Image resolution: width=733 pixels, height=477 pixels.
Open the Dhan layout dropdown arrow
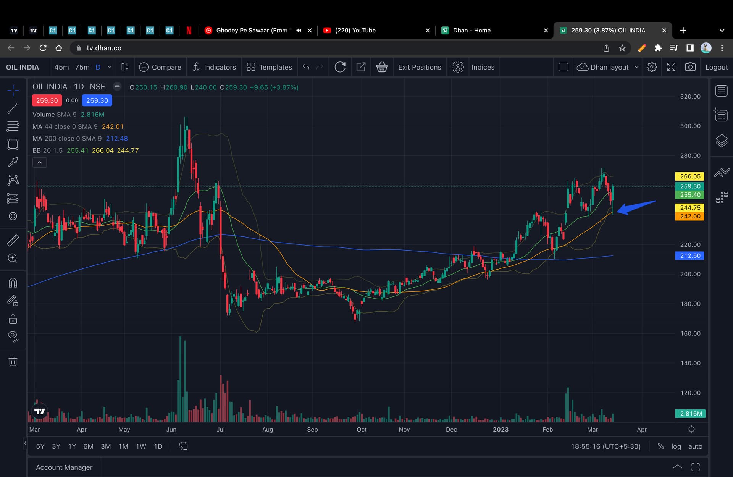tap(637, 67)
